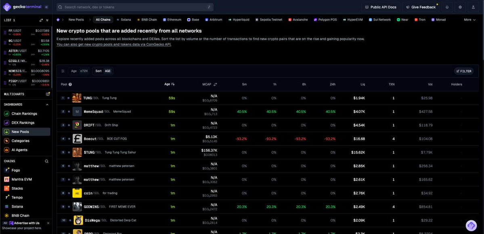Open settings gear icon in header
484x234 pixels.
[x=460, y=7]
